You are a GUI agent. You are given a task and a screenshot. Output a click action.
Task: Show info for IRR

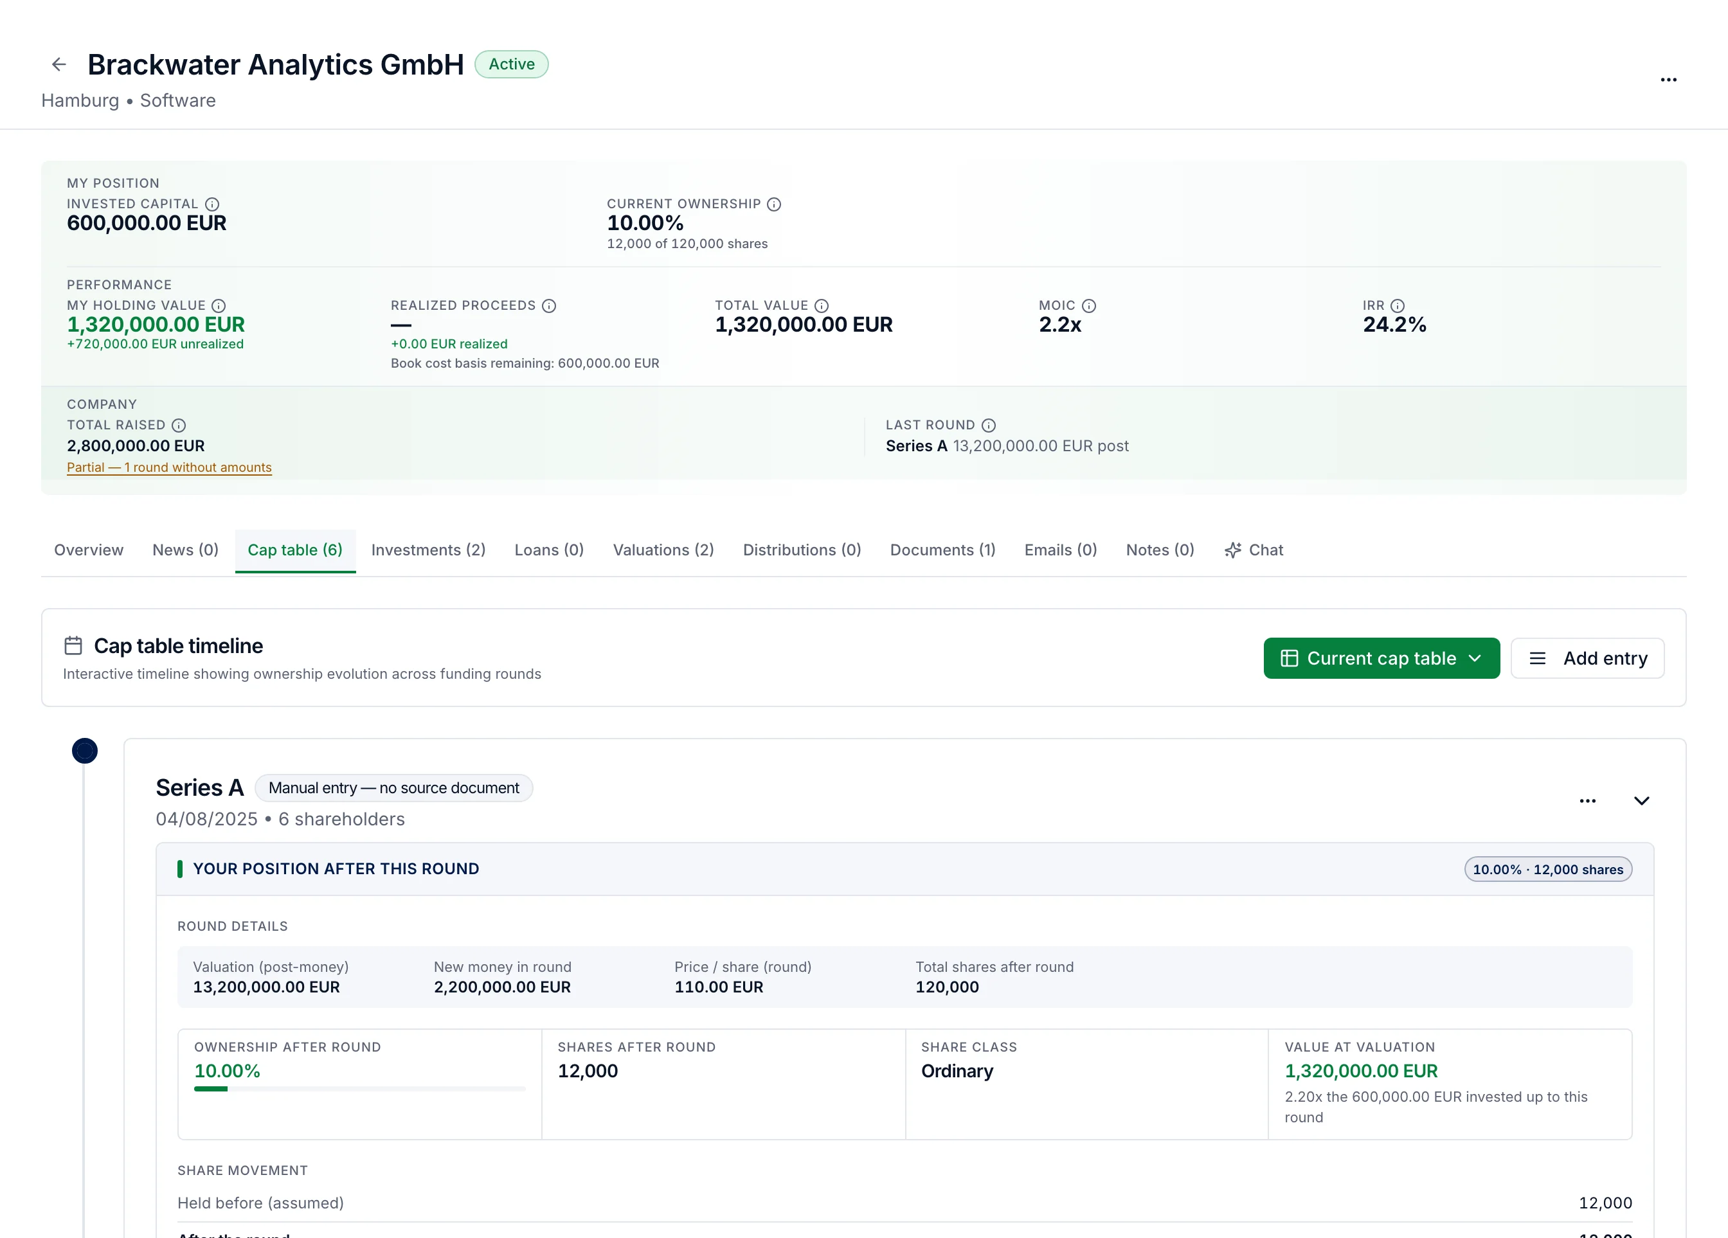click(1398, 305)
